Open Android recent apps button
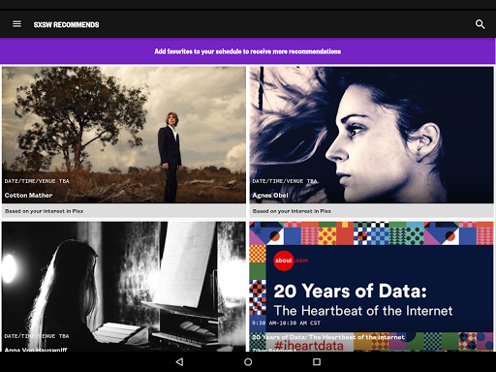Screen dimensions: 496x372 point(317,362)
